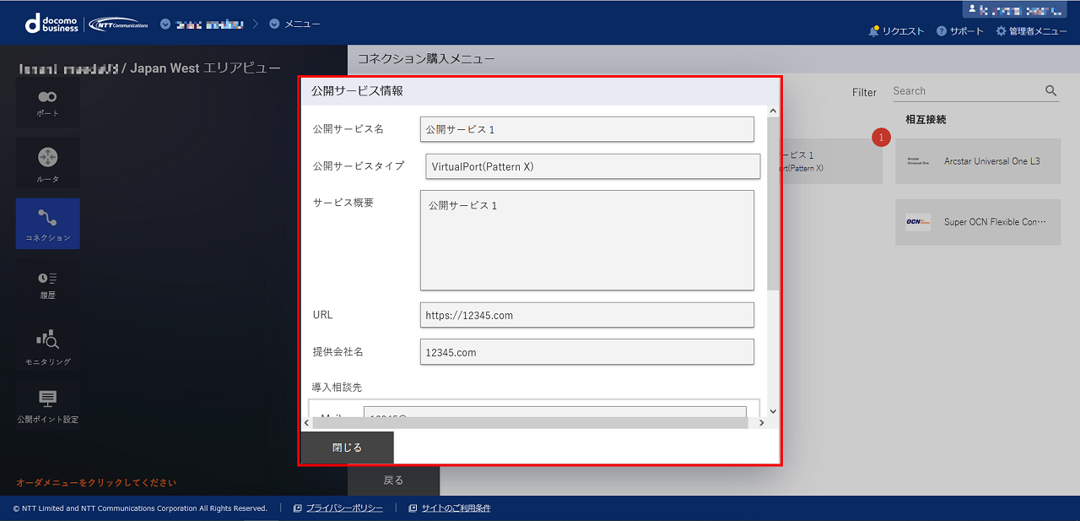Screen dimensions: 1080x521
Task: Select the highlighted コネクション sidebar icon
Action: [x=47, y=223]
